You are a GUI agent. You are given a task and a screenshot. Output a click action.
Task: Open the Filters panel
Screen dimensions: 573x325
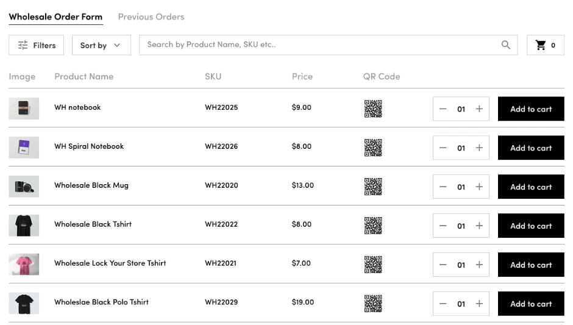36,45
